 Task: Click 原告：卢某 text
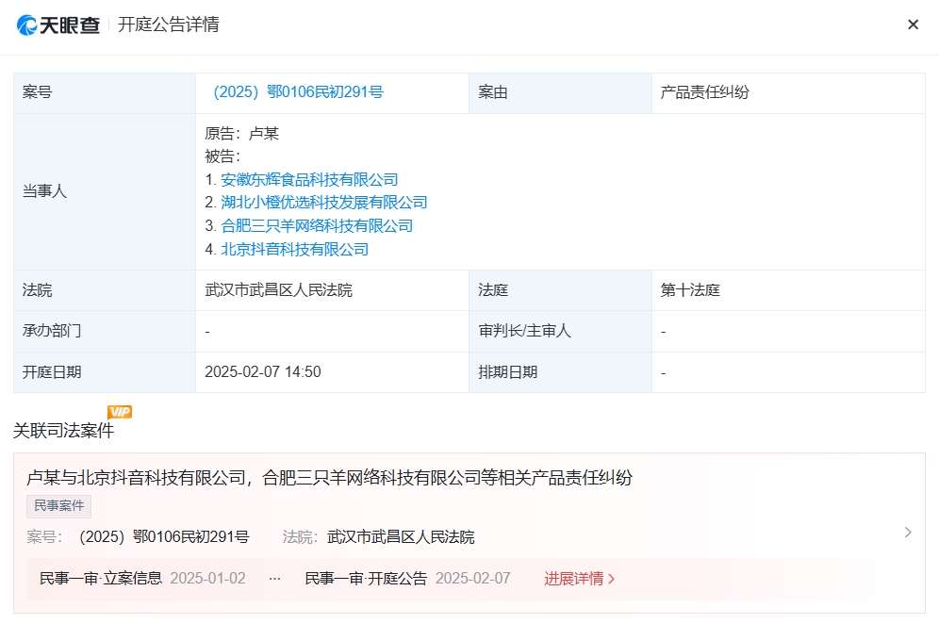click(x=242, y=134)
